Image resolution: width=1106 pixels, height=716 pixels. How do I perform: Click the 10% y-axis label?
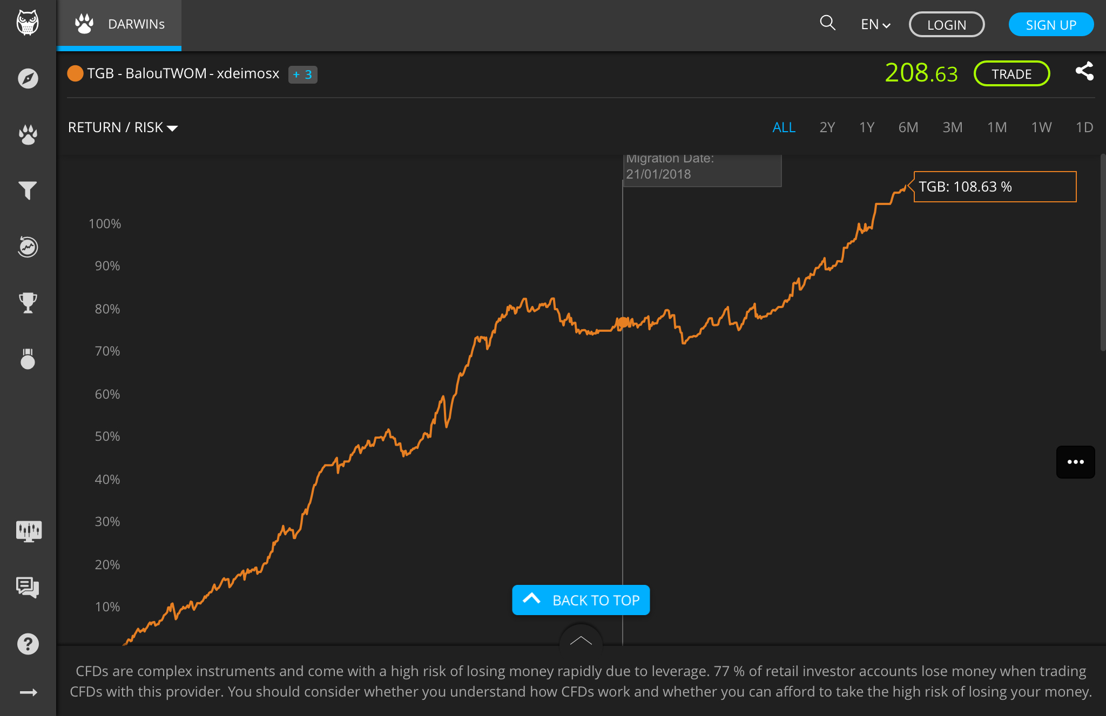(107, 607)
